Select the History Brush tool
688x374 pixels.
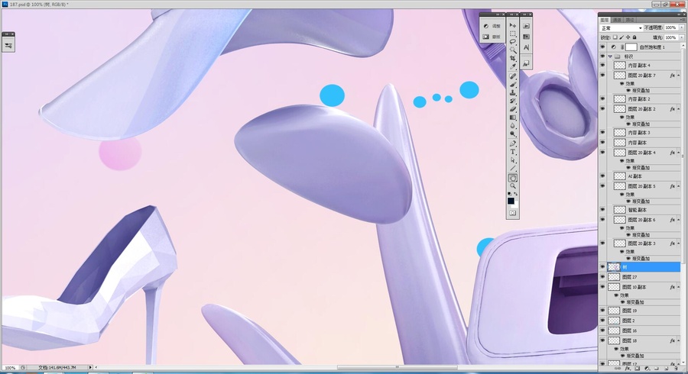[512, 102]
